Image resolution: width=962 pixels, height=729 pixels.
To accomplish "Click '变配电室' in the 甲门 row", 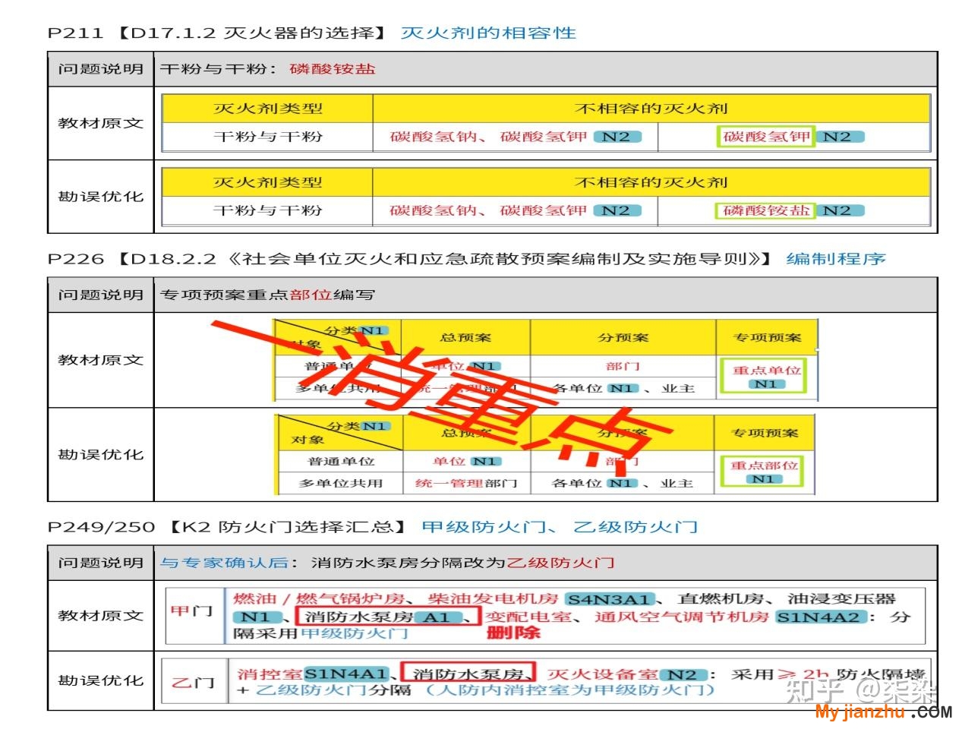I will [529, 617].
